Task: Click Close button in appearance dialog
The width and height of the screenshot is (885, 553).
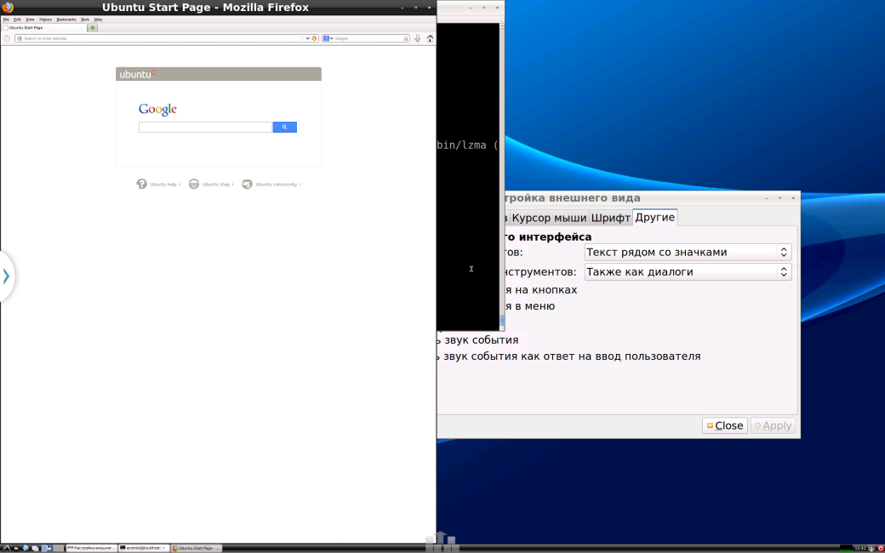Action: point(725,425)
